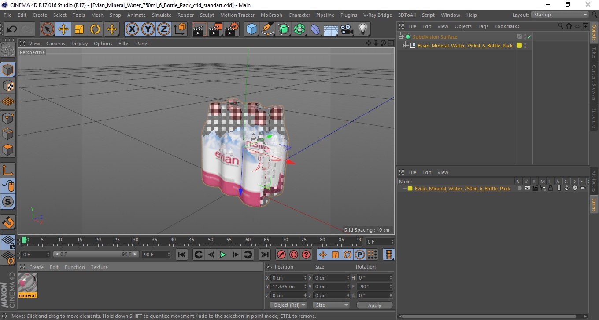Go to start of animation

182,255
